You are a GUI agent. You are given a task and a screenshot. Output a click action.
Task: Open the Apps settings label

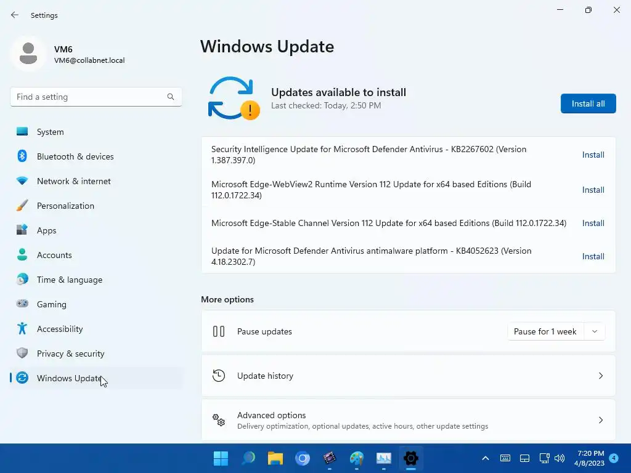(47, 230)
